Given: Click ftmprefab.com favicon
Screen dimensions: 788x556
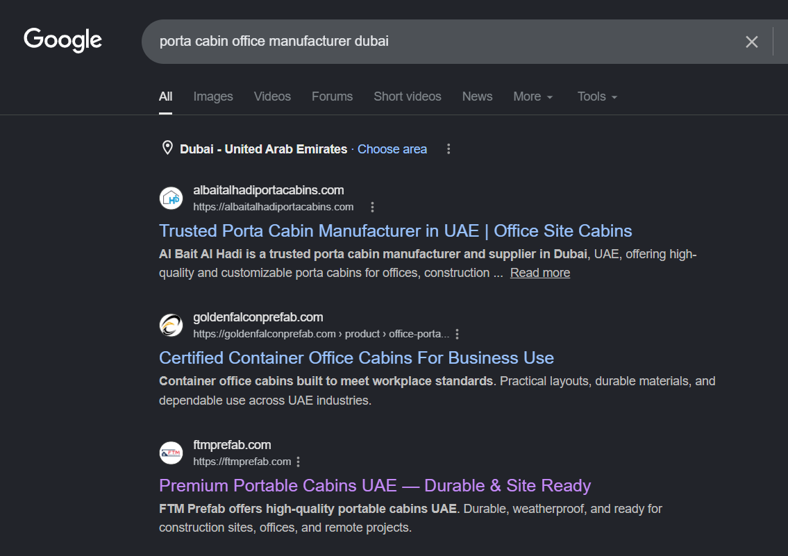Looking at the screenshot, I should coord(171,453).
